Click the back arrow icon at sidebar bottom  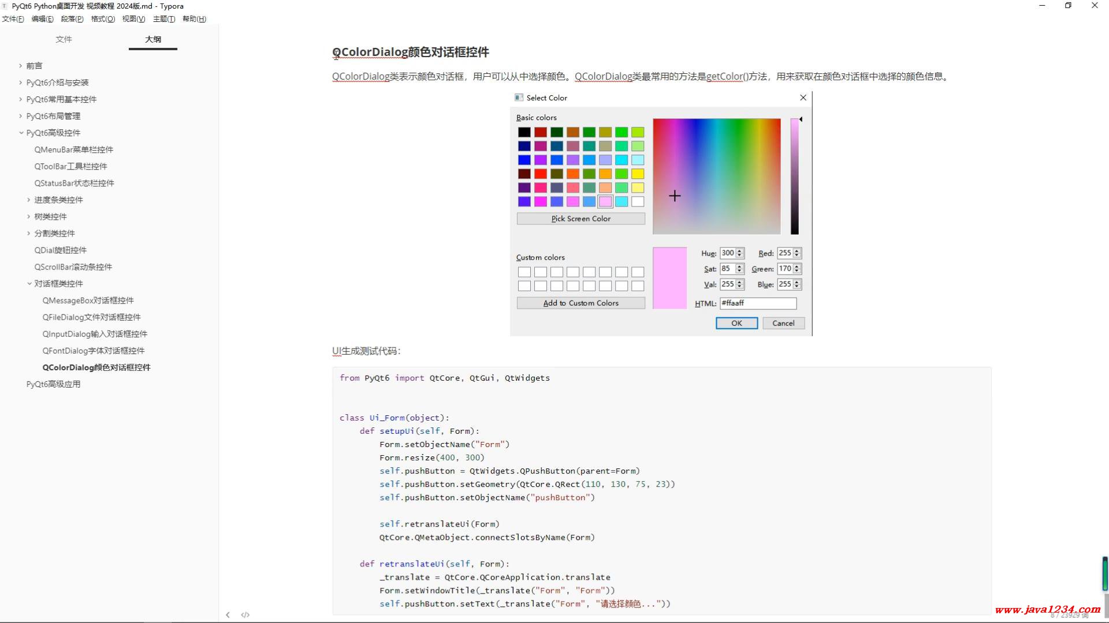coord(228,615)
